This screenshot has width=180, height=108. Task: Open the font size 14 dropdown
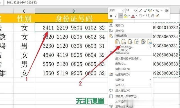(136, 11)
